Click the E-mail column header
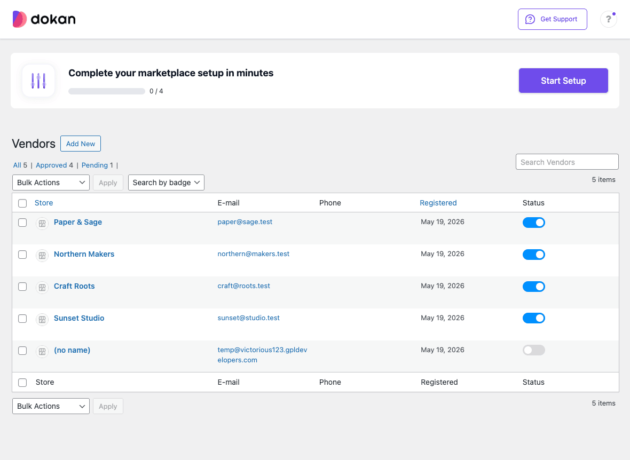 pyautogui.click(x=228, y=203)
